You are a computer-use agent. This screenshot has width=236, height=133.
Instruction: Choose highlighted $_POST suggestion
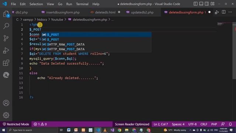(96, 34)
